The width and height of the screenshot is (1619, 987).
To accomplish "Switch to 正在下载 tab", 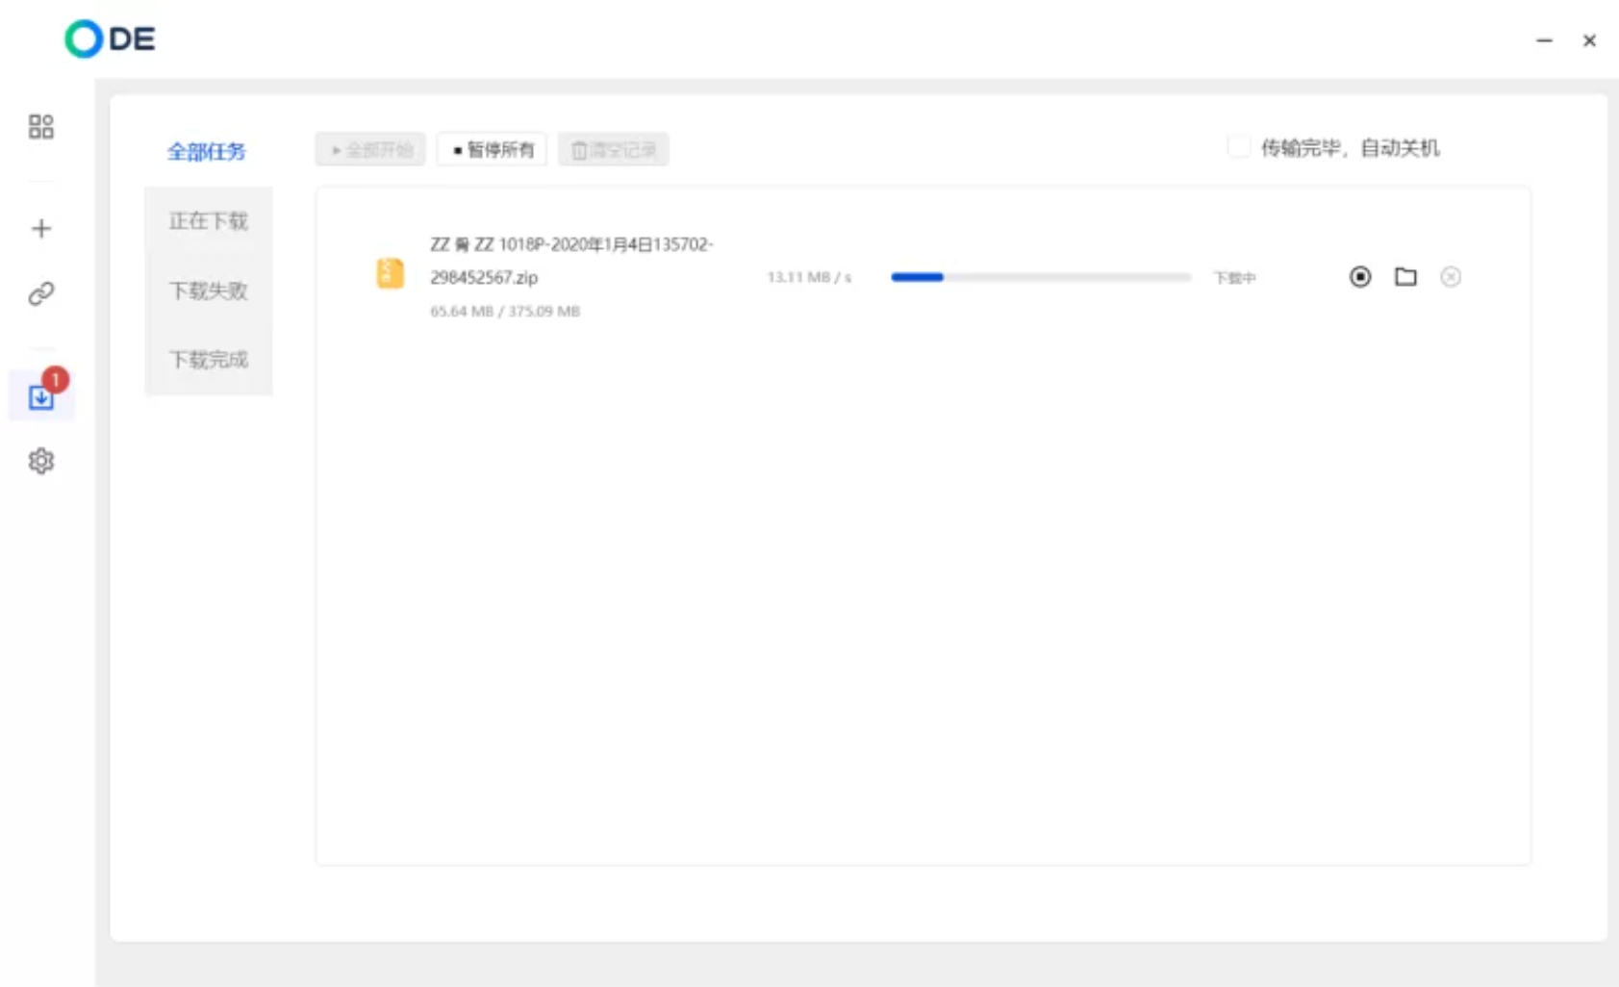I will point(209,221).
